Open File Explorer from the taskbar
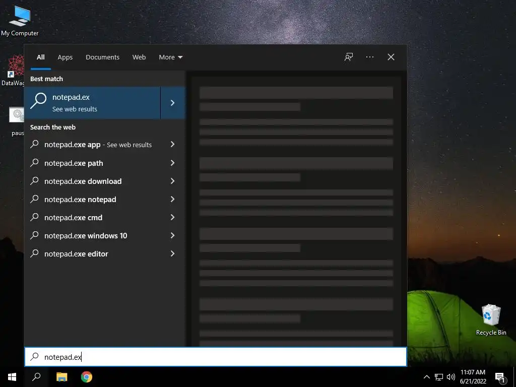This screenshot has height=387, width=516. [61, 377]
